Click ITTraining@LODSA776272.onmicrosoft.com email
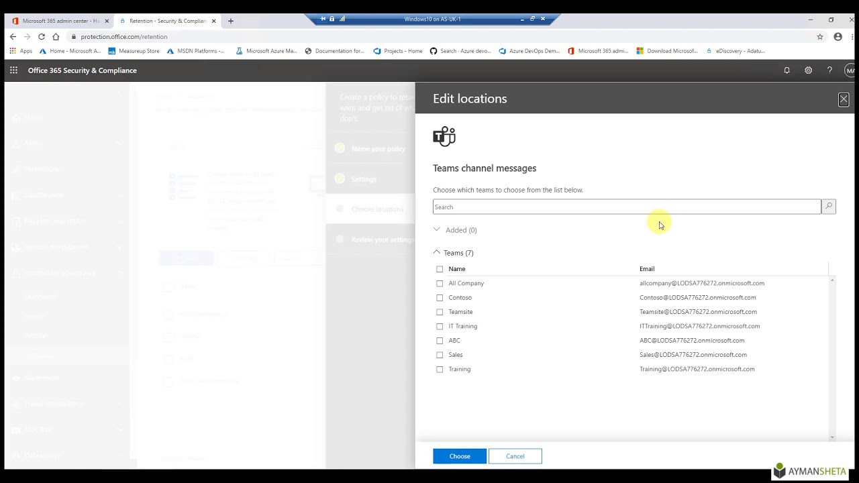Image resolution: width=859 pixels, height=483 pixels. (700, 326)
